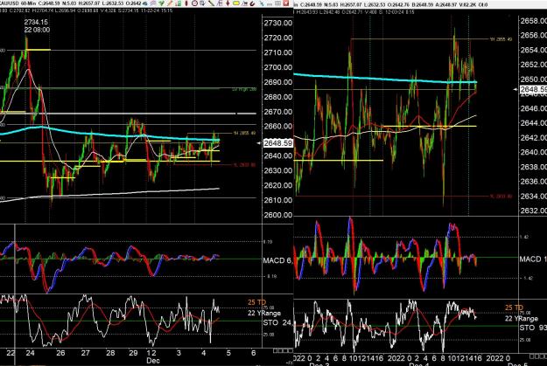The width and height of the screenshot is (547, 366).
Task: Click small squares under right chart's price axis
Action: click(538, 356)
